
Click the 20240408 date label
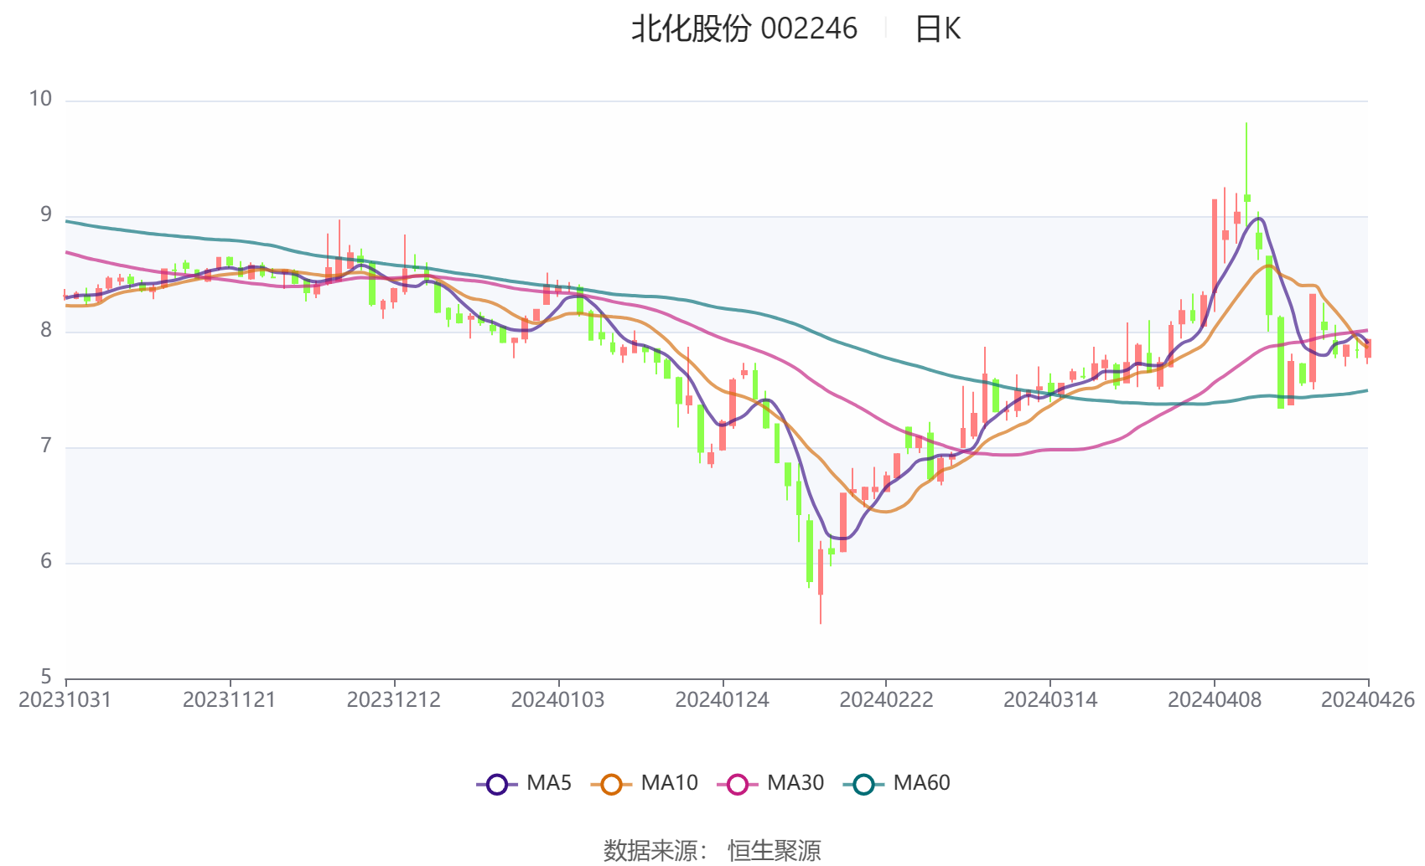tap(1215, 699)
